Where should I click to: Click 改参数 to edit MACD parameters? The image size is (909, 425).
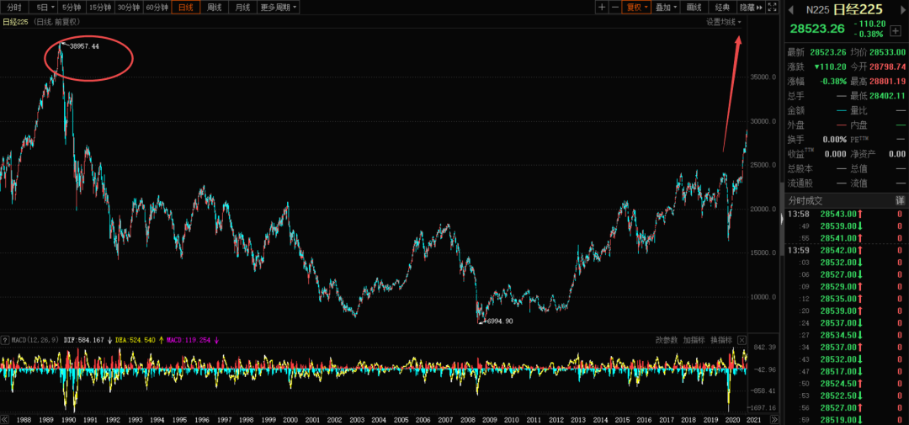point(667,340)
